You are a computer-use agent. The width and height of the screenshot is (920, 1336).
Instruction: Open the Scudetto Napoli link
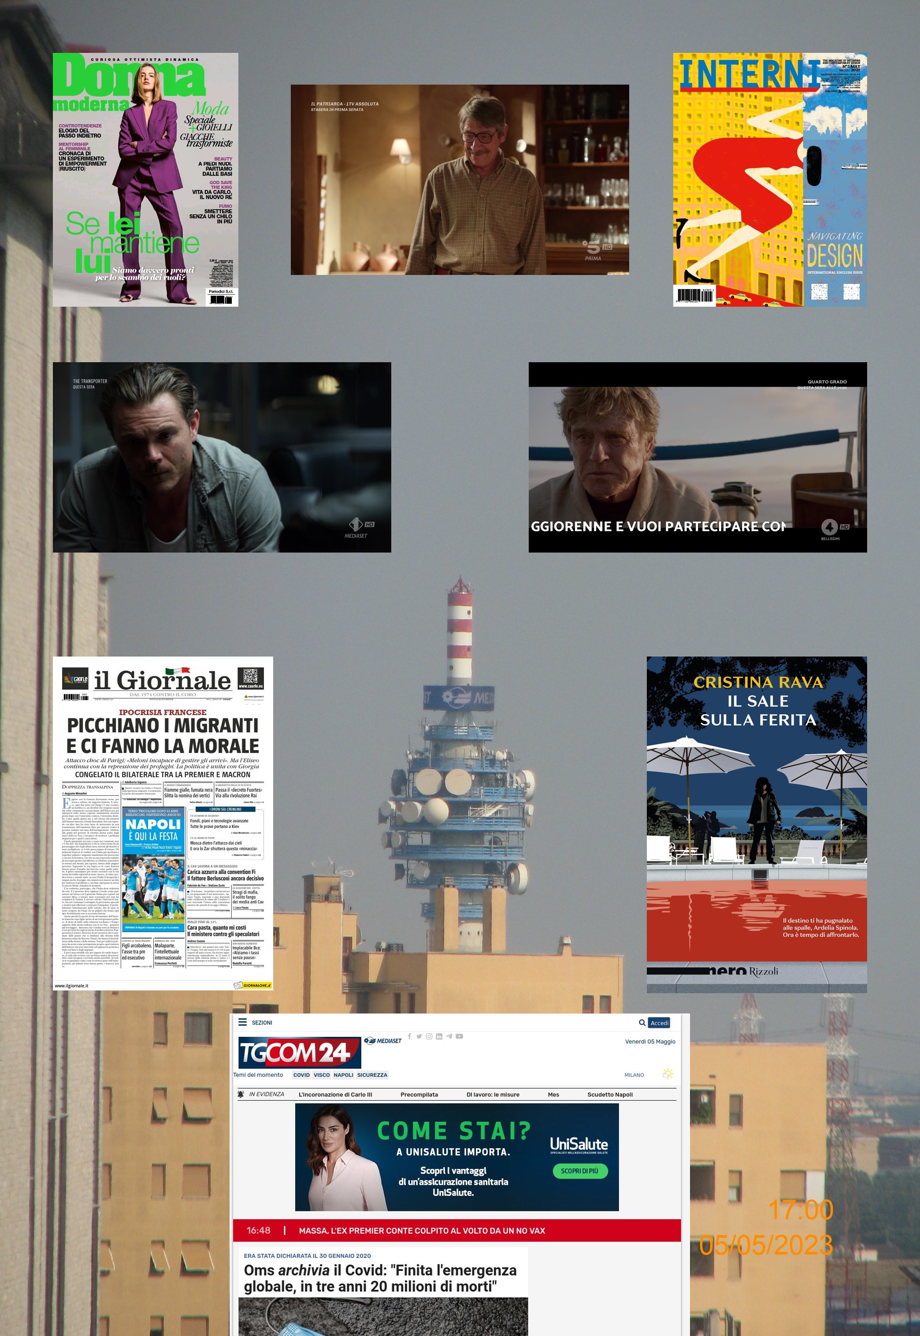coord(609,1095)
